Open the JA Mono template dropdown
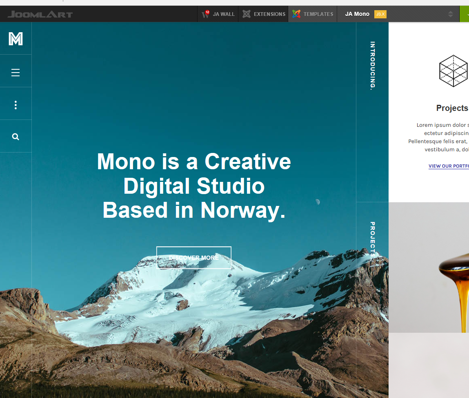The height and width of the screenshot is (398, 469). [x=357, y=14]
